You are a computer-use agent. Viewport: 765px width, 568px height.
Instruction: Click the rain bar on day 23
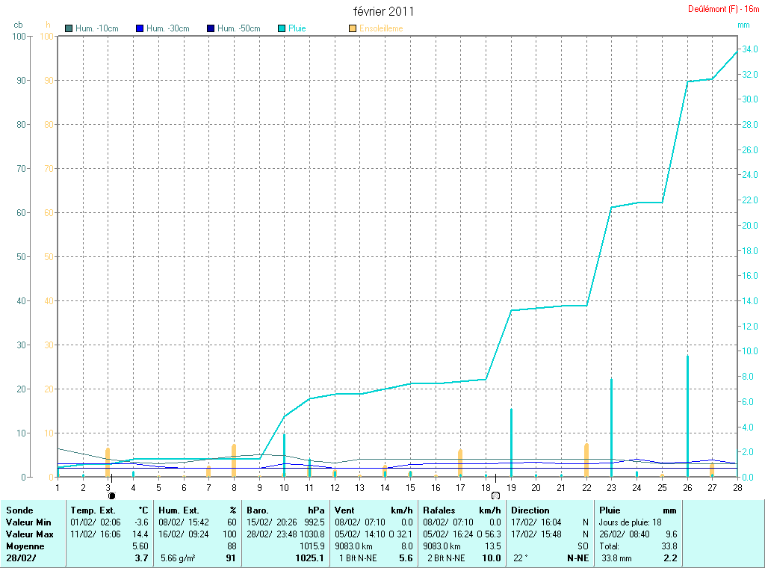pos(611,426)
